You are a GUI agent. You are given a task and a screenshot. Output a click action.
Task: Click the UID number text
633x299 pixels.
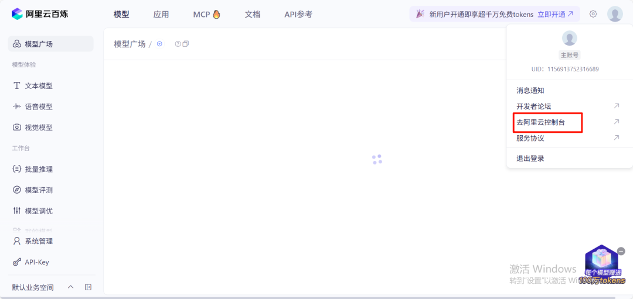point(565,69)
